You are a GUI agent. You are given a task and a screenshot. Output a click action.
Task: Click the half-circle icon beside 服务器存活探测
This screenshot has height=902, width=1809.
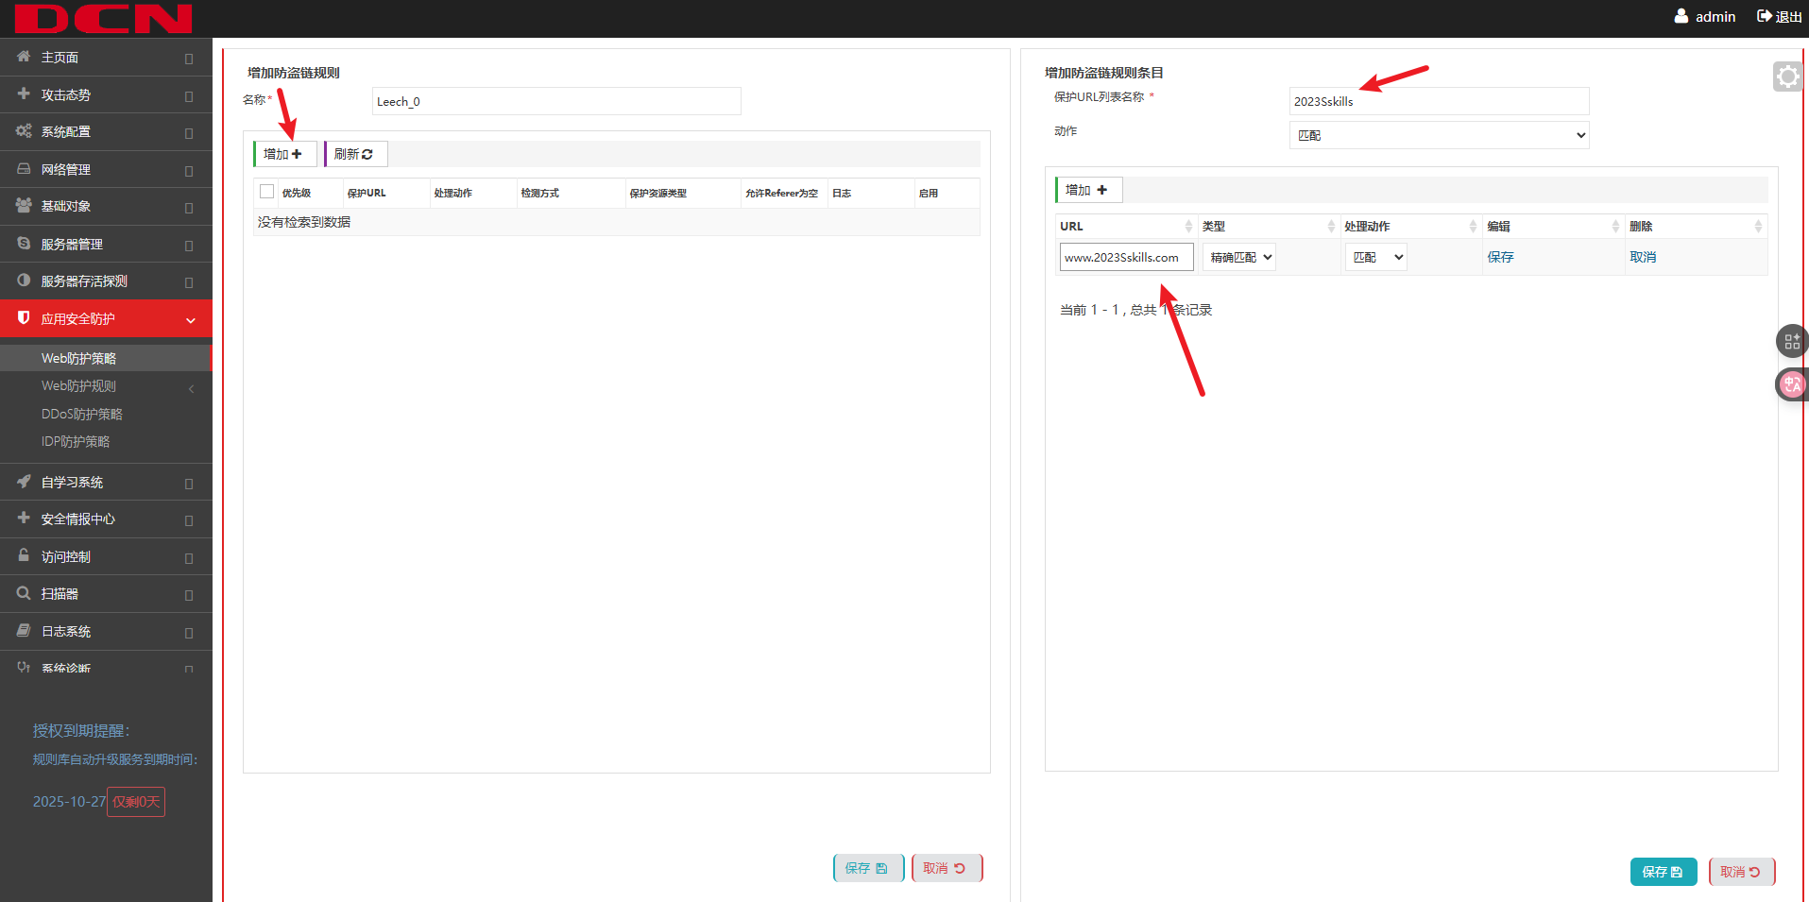coord(24,281)
